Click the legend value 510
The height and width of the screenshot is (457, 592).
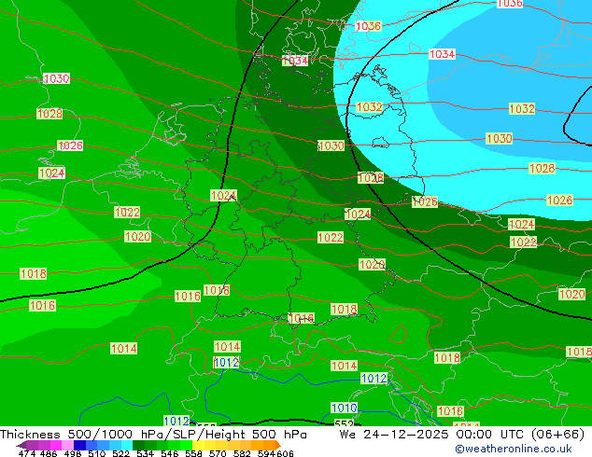pos(97,453)
